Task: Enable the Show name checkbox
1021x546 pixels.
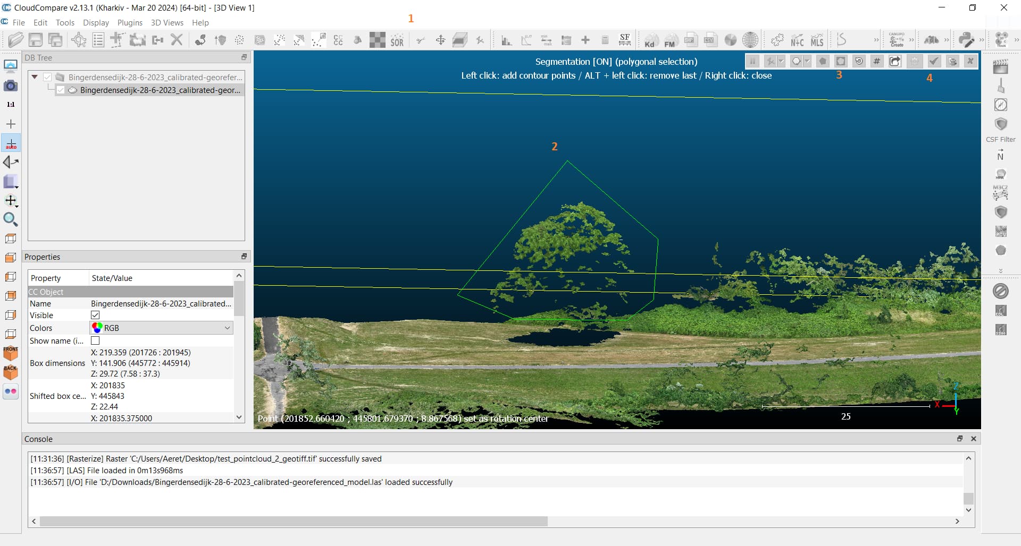Action: tap(95, 340)
